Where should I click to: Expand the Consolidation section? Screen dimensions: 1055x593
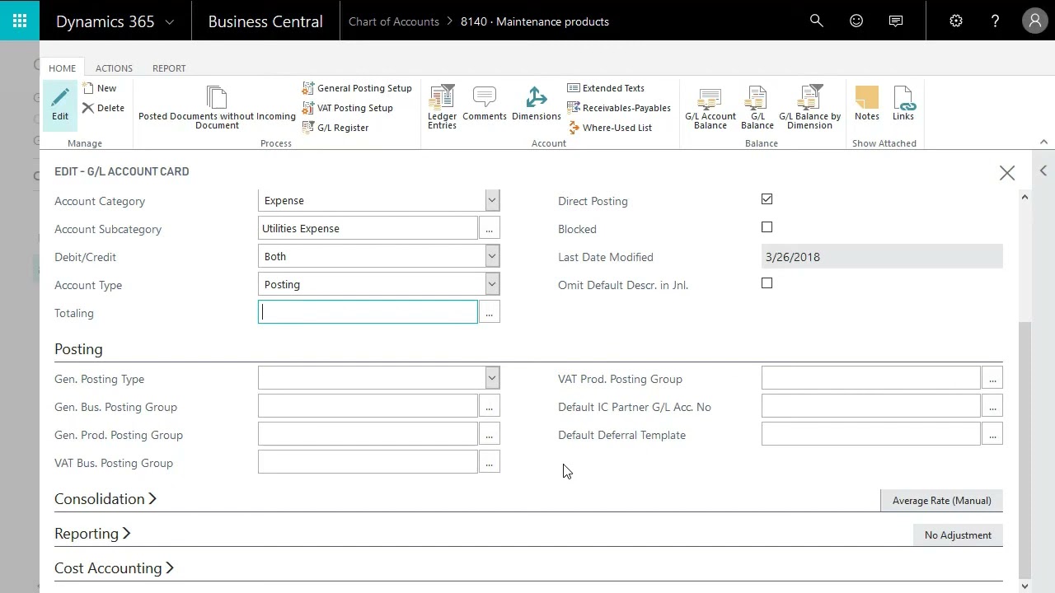point(105,499)
